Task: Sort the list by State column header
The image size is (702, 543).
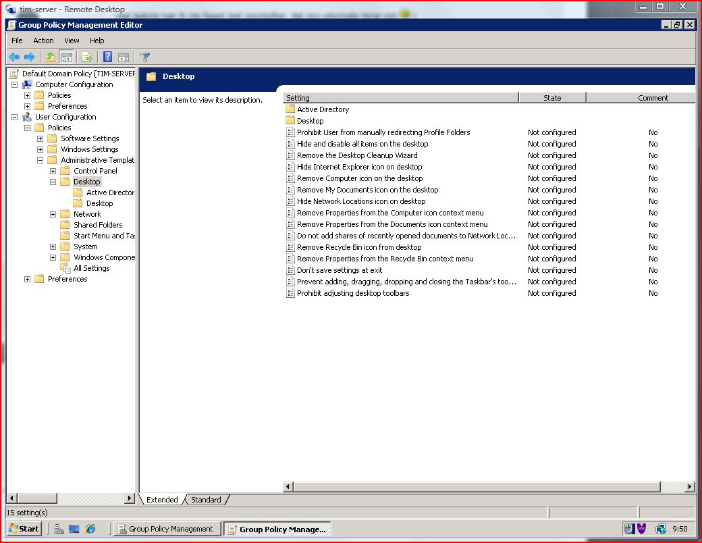Action: coord(551,98)
